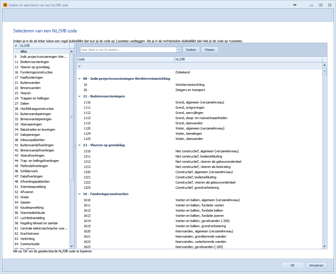Click the horizontal resize arrows icon

[x=295, y=5]
